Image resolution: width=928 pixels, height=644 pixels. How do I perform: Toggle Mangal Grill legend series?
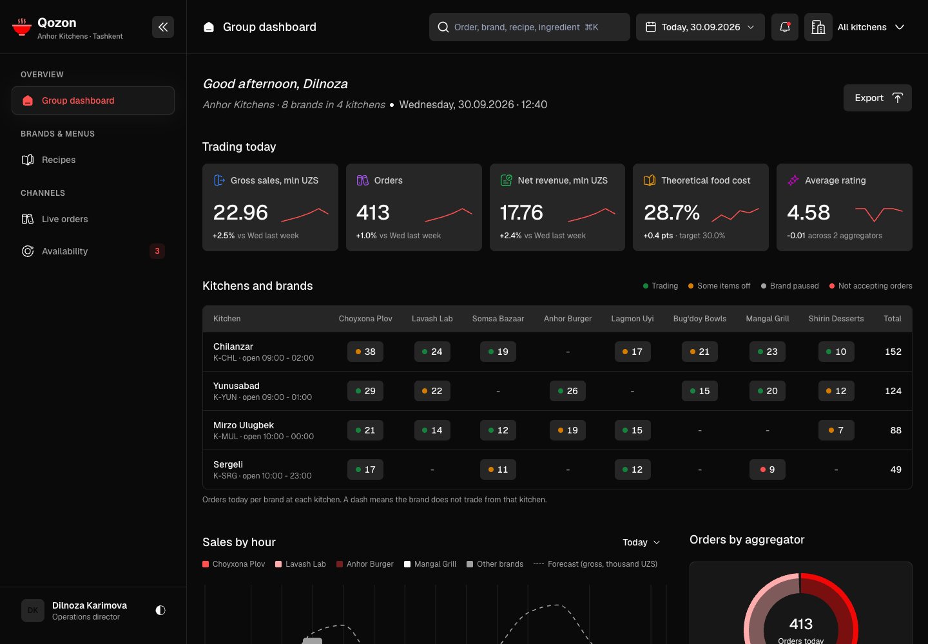point(430,564)
